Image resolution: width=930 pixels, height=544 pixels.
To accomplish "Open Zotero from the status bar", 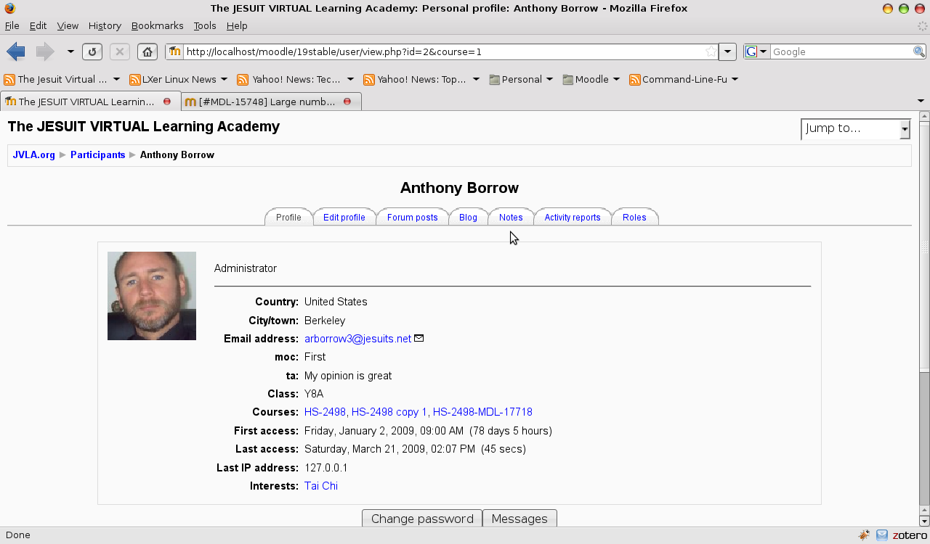I will coord(910,535).
